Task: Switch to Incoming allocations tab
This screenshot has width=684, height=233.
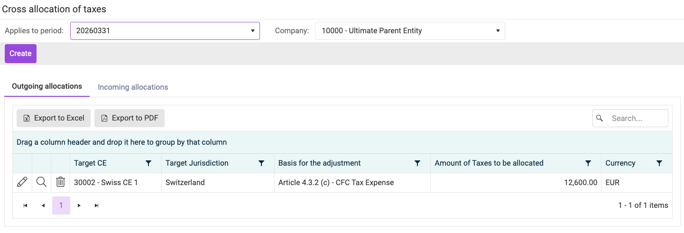Action: click(133, 87)
